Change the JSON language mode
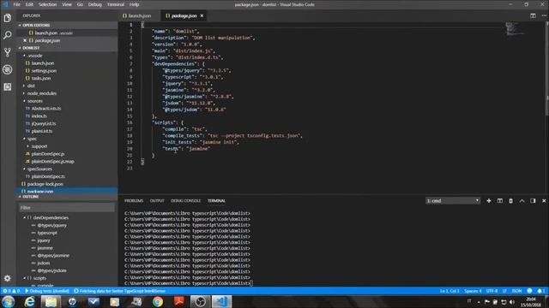 [x=516, y=291]
